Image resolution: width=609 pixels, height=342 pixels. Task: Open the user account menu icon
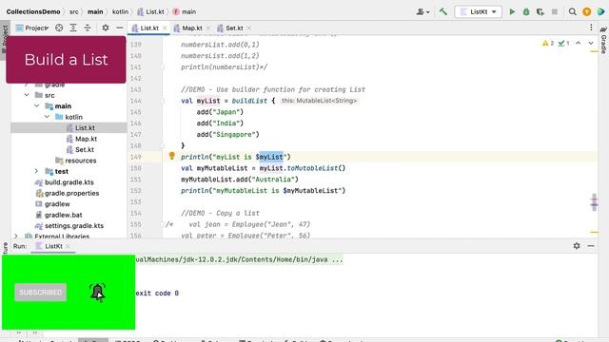(422, 11)
